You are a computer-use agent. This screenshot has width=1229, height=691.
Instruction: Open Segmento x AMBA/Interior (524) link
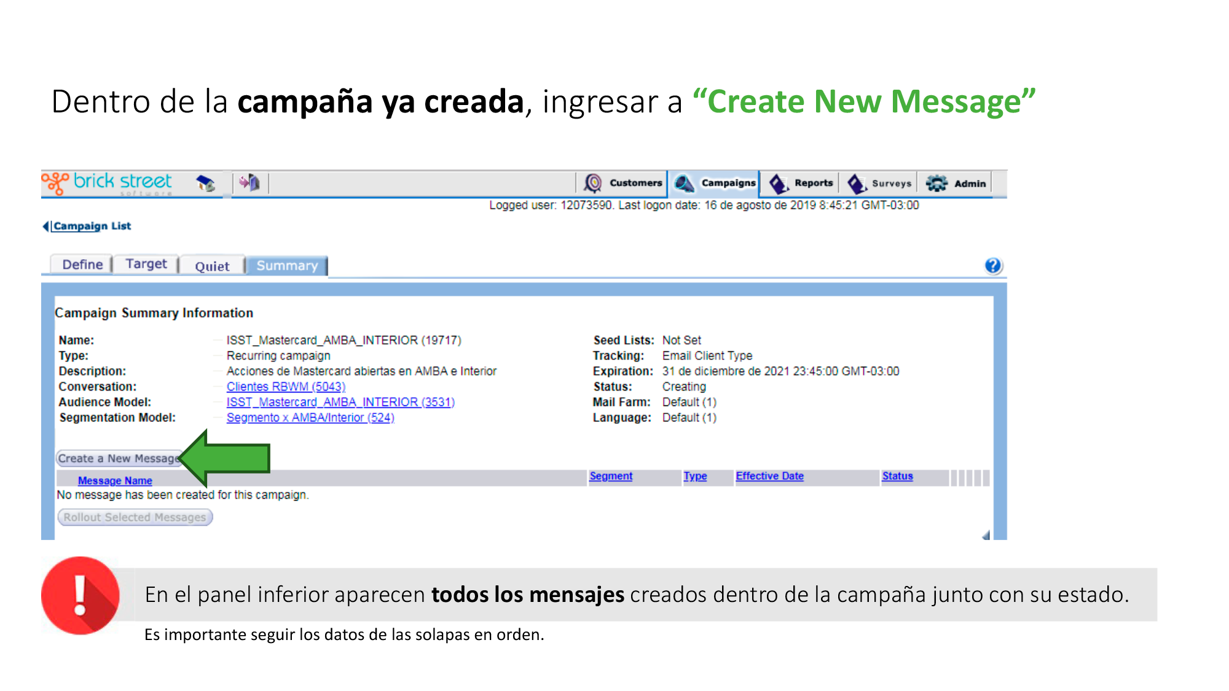pos(310,418)
